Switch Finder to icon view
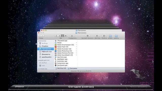Screen dimensions: 162x91 56,36
